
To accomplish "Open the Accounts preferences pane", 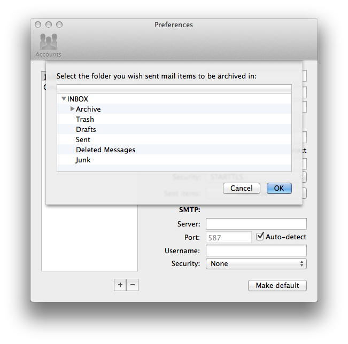I will point(49,45).
